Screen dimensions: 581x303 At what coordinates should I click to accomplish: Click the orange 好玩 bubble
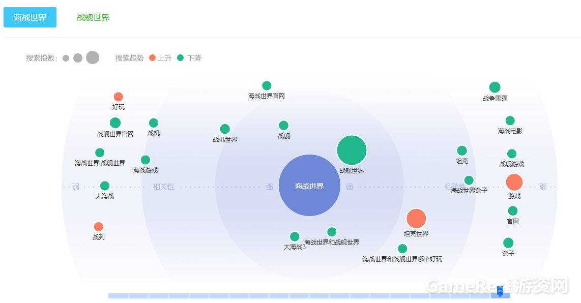[118, 97]
